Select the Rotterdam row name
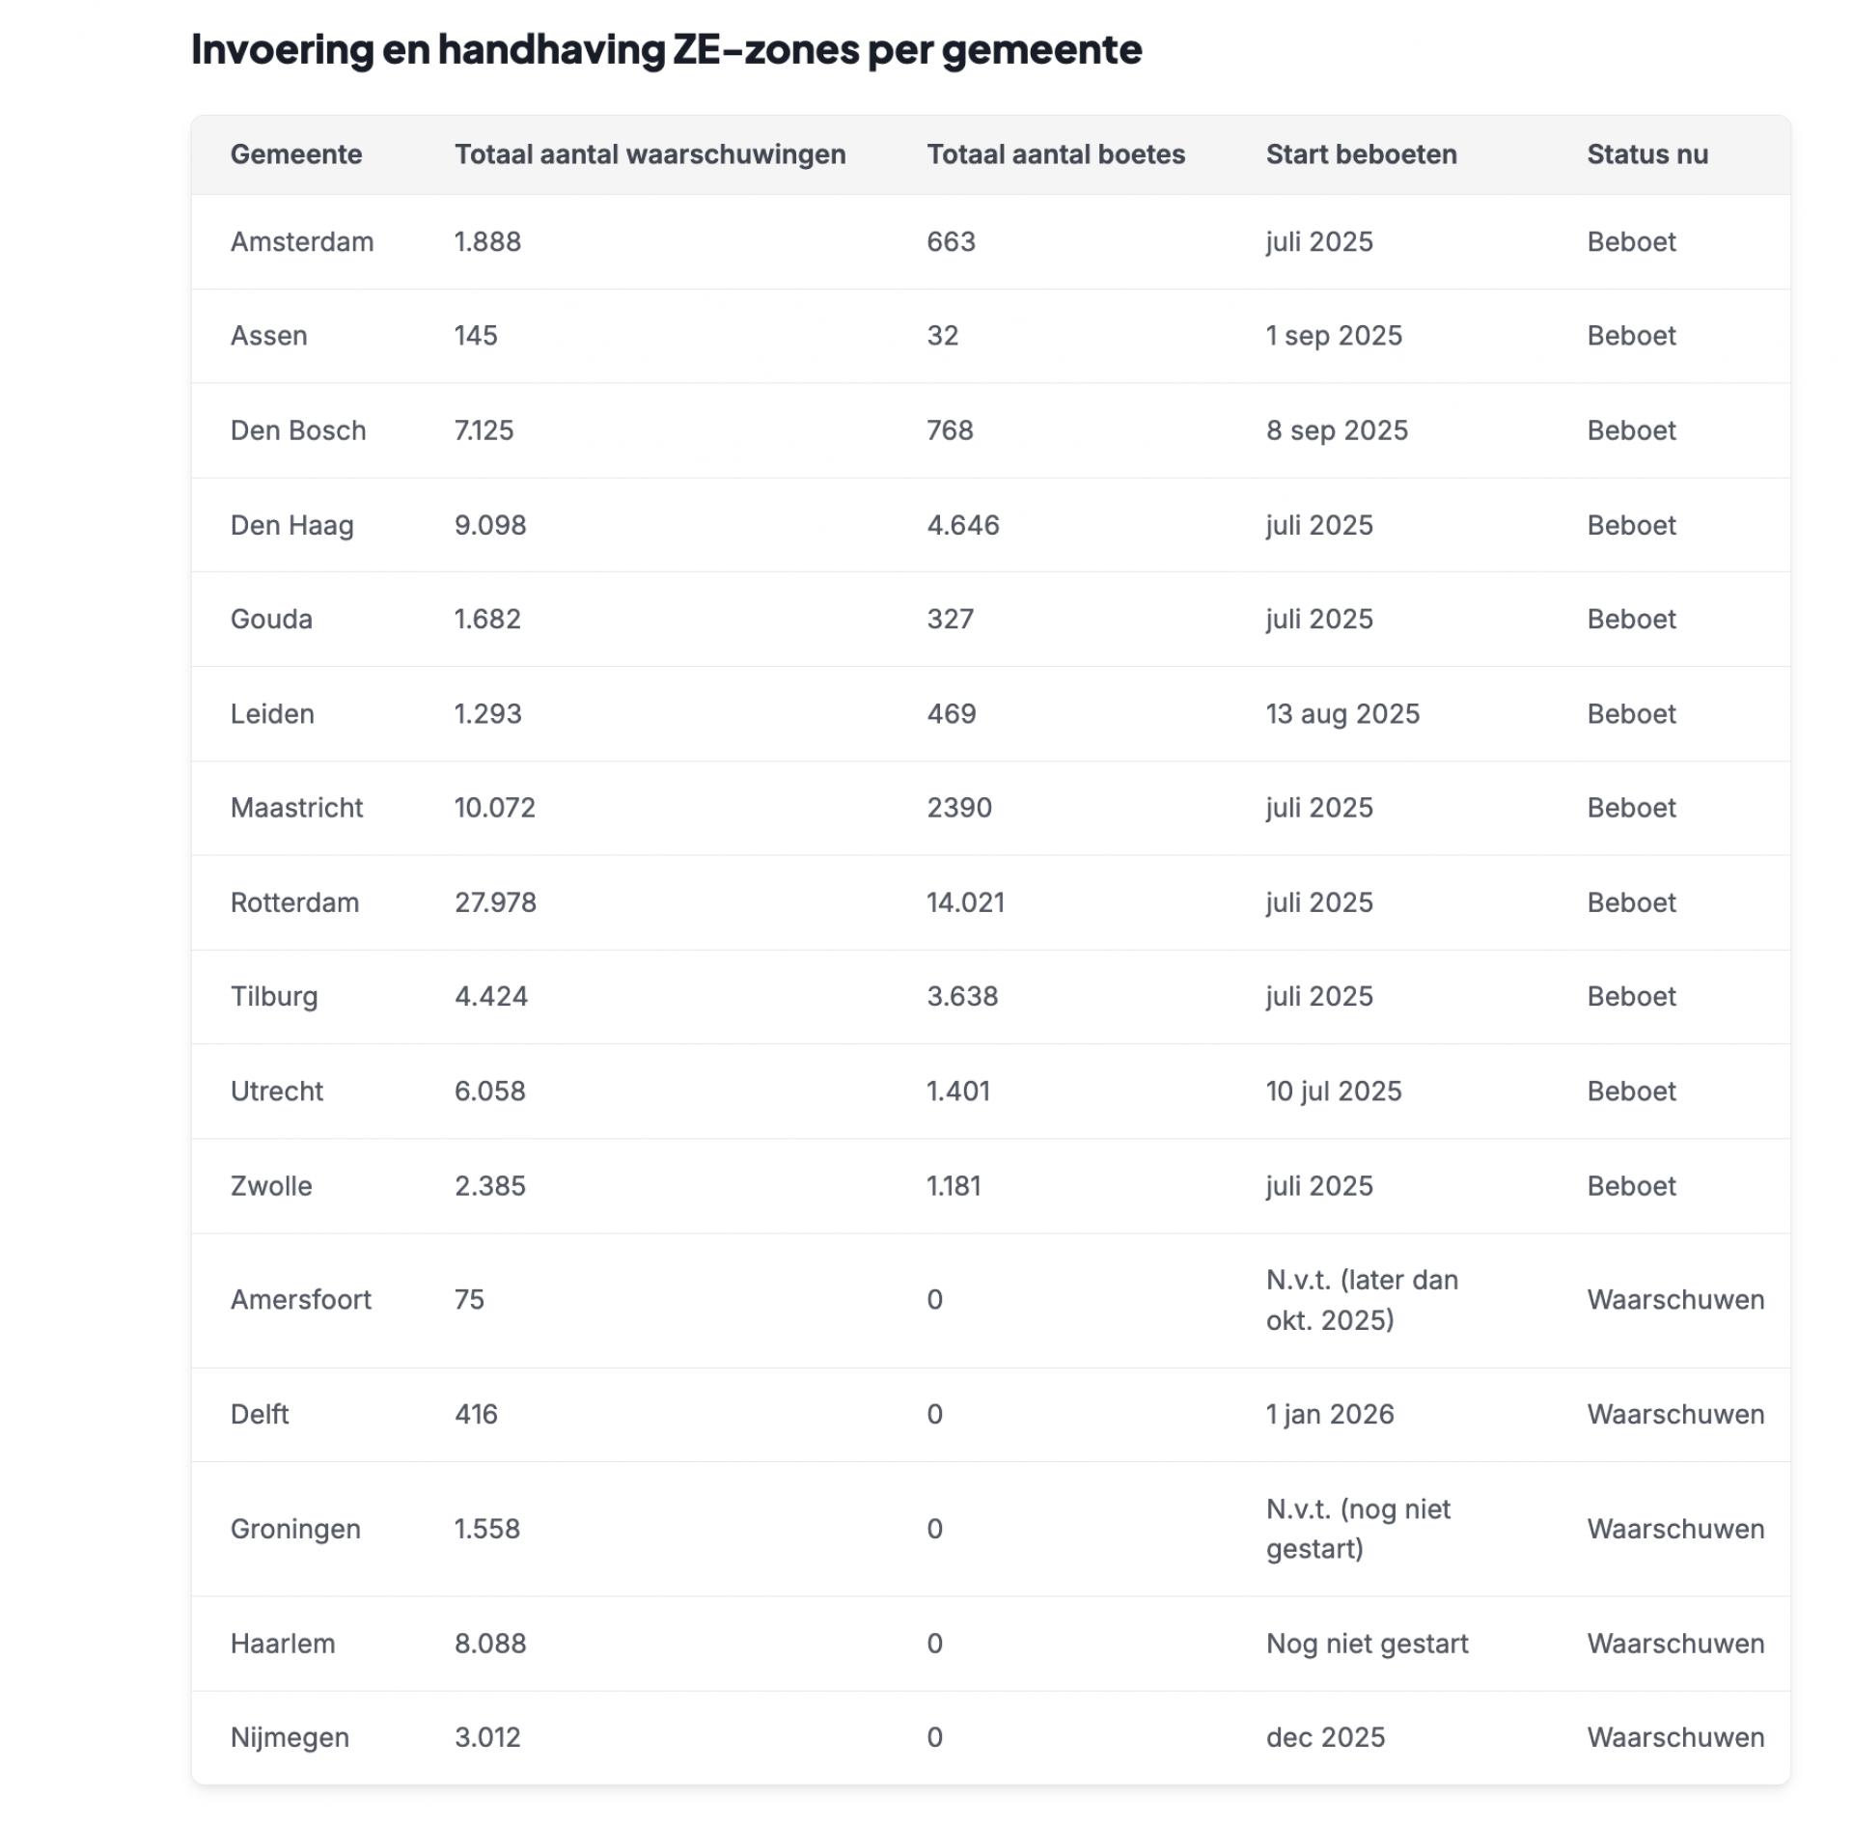Screen dimensions: 1853x1826 (x=294, y=902)
